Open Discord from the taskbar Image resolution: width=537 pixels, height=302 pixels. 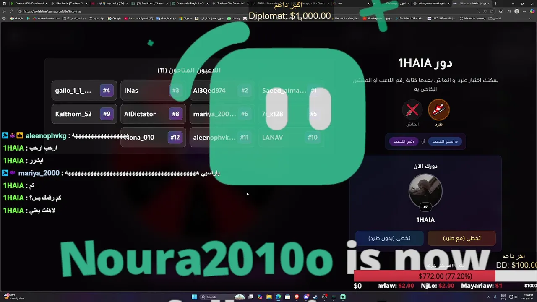pos(306,297)
